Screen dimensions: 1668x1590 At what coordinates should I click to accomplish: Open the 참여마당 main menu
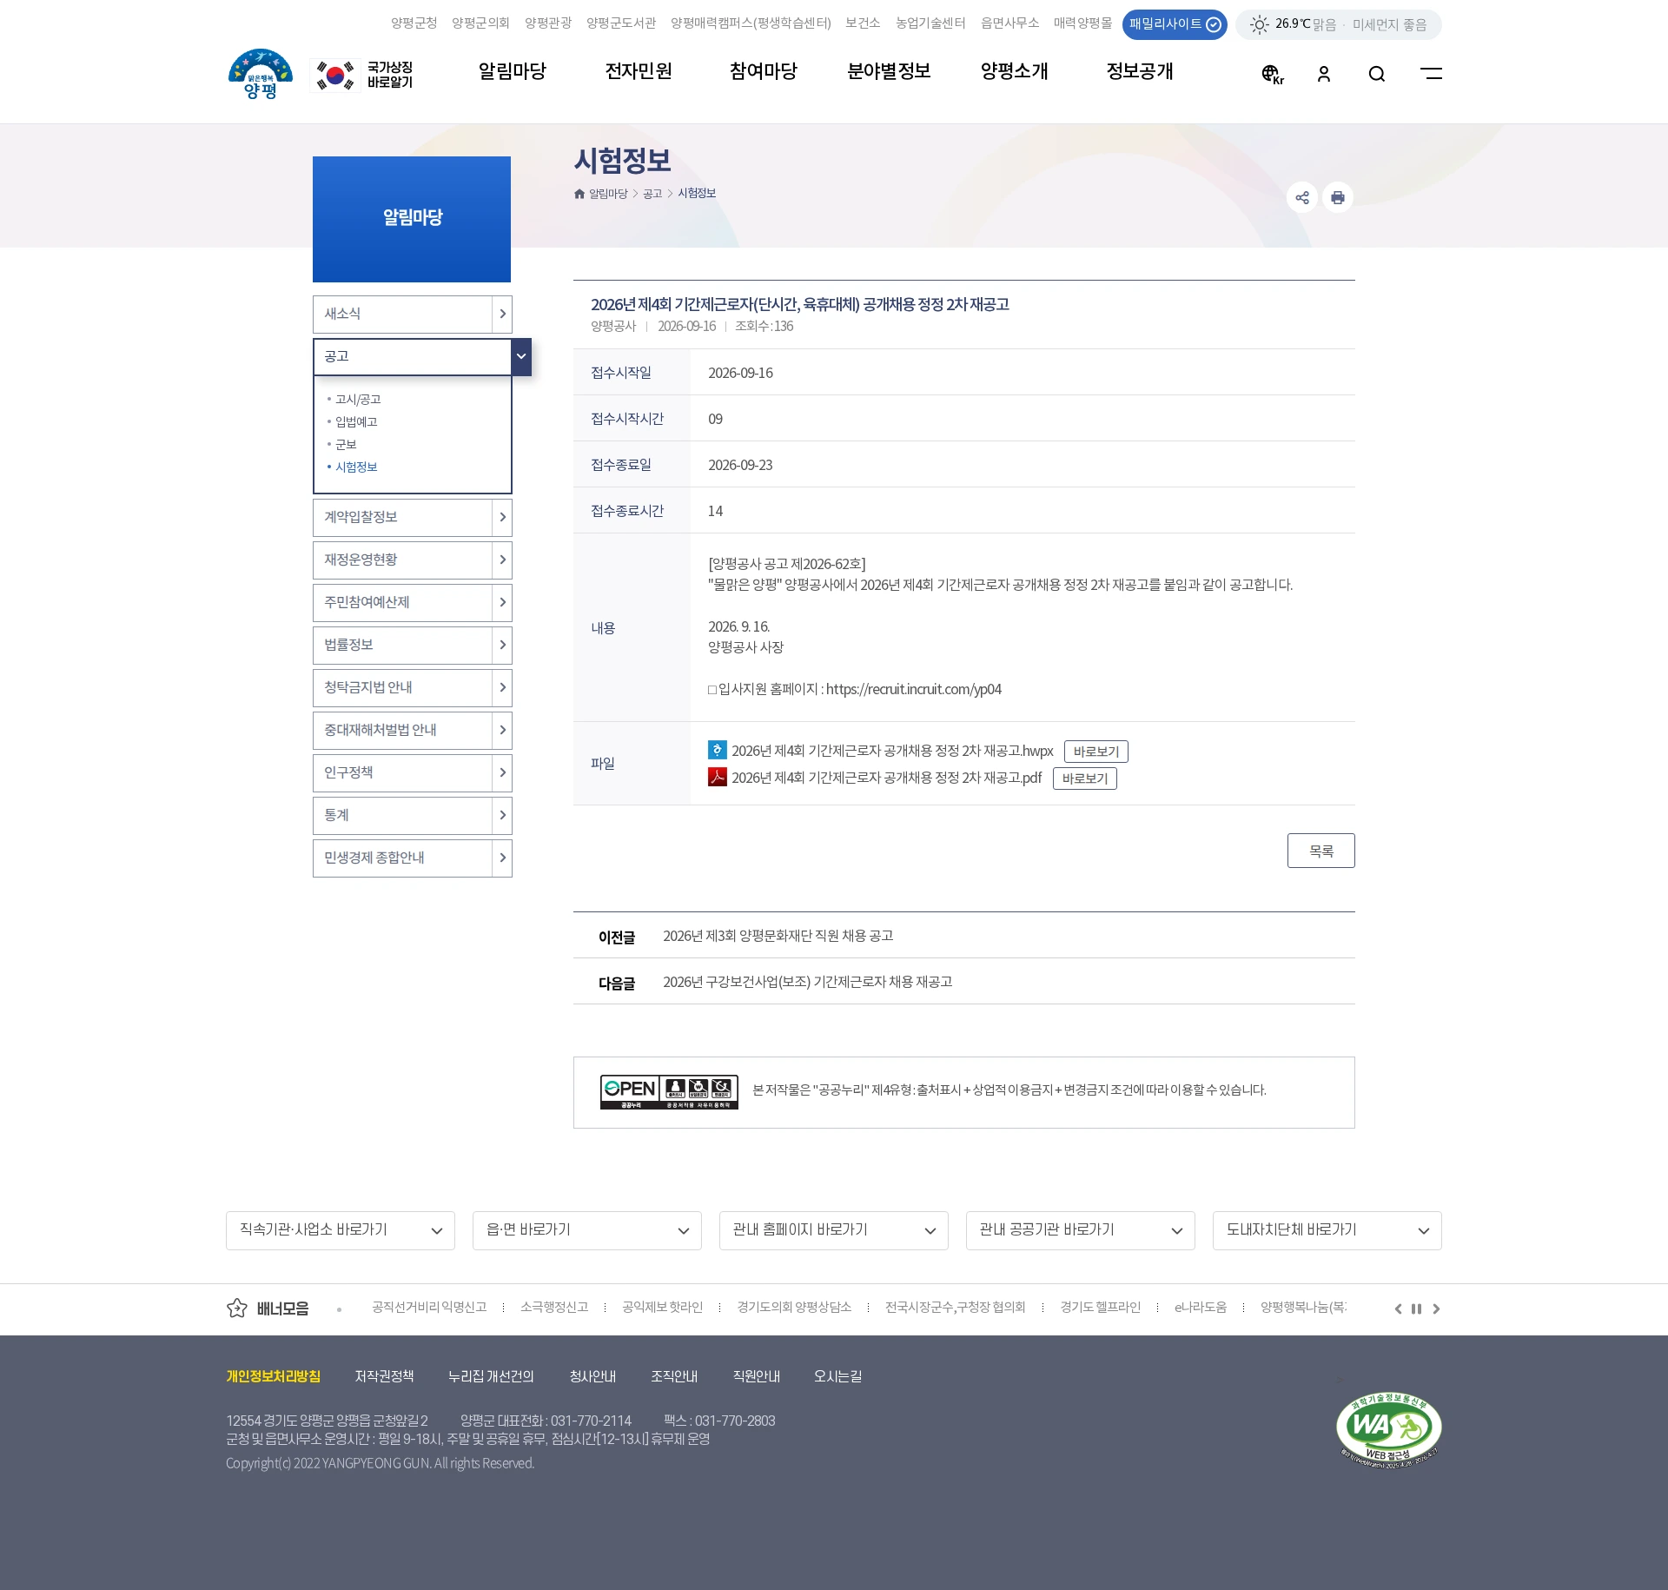(764, 71)
